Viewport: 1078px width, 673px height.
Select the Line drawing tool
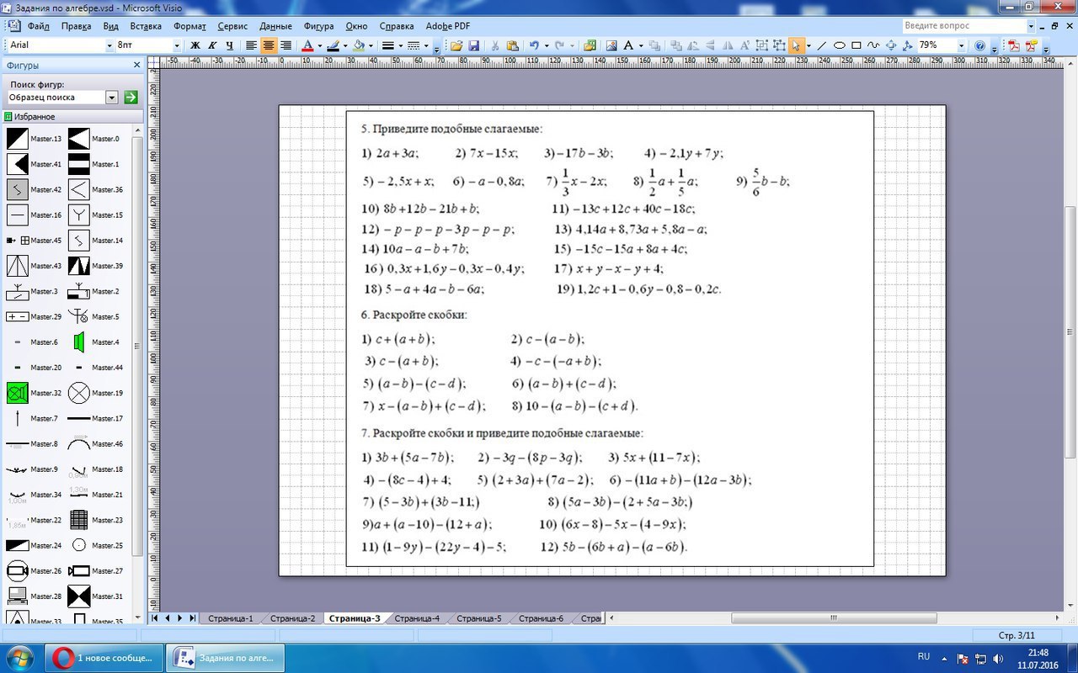(x=823, y=45)
